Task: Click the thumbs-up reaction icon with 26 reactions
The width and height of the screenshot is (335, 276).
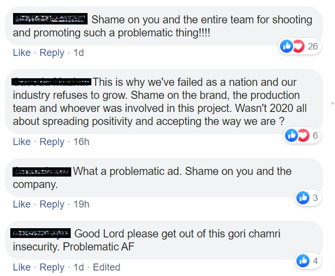Action: [x=287, y=46]
